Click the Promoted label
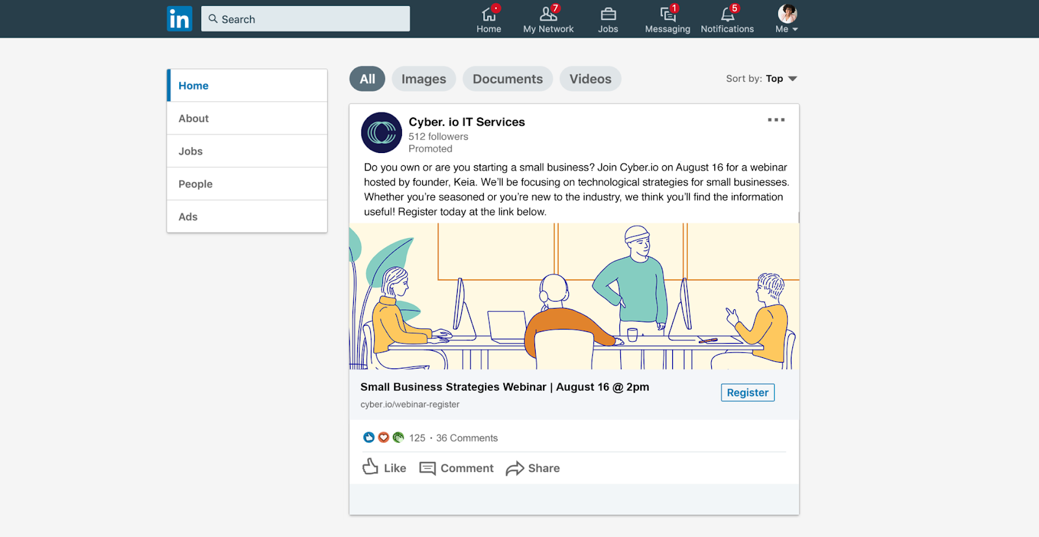 431,149
